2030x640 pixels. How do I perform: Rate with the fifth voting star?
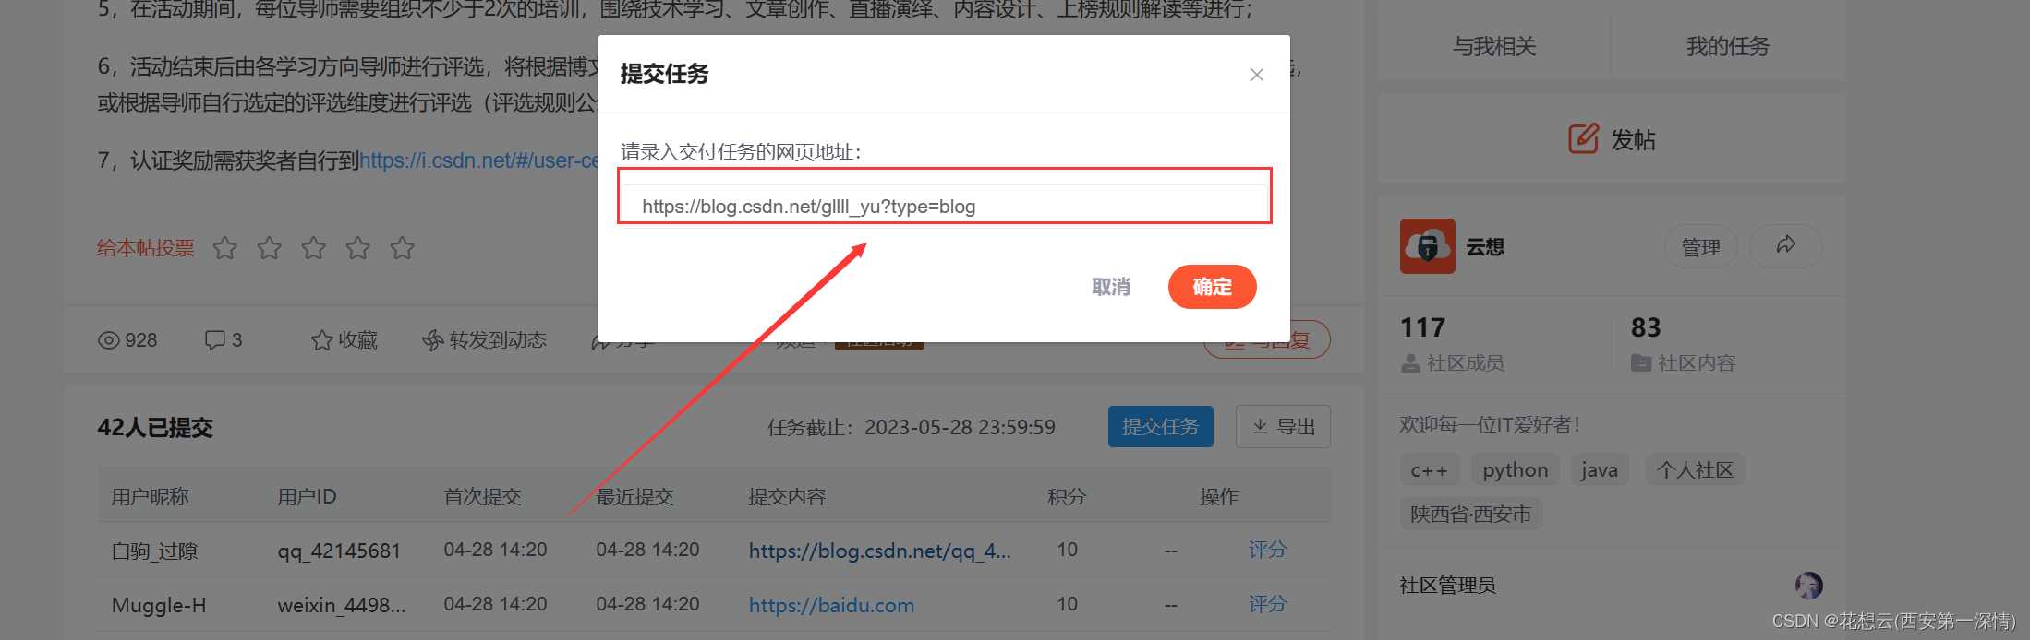[402, 248]
